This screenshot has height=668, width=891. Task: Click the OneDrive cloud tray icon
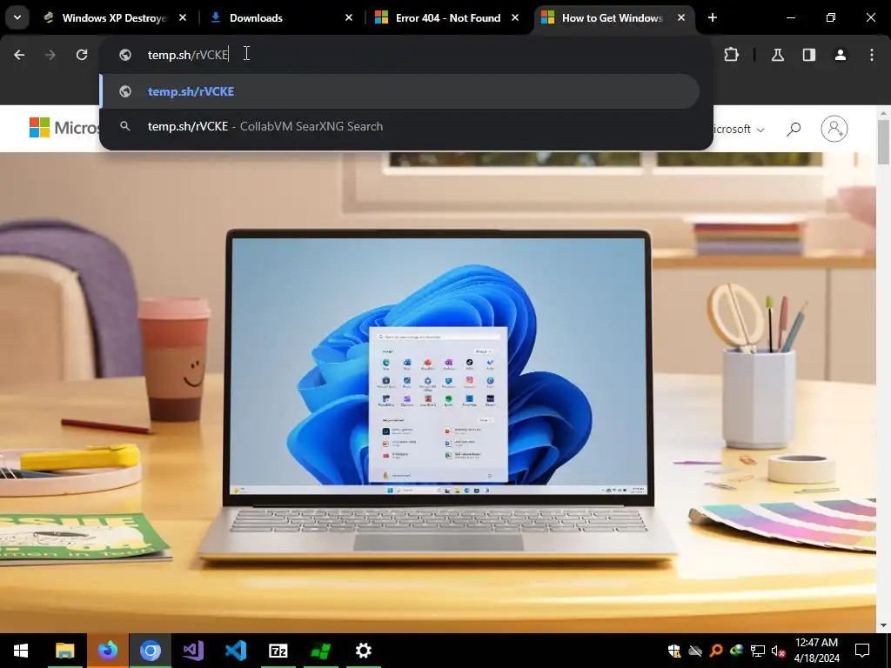pyautogui.click(x=695, y=651)
